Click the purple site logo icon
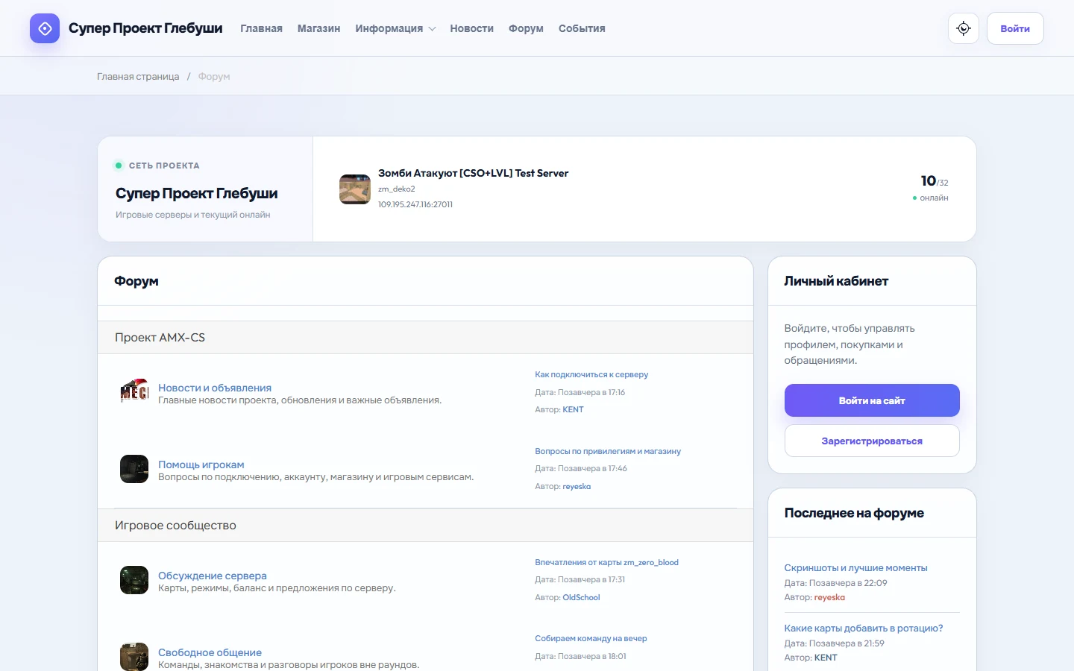This screenshot has height=671, width=1074. [45, 28]
